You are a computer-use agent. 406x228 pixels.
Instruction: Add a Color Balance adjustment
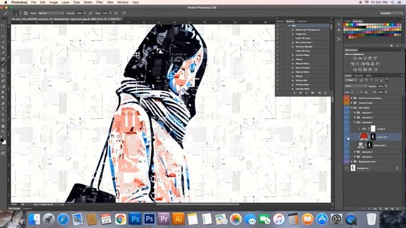pyautogui.click(x=358, y=64)
